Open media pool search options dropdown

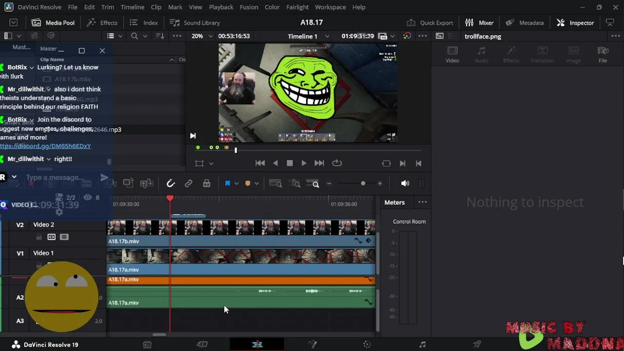pos(145,36)
